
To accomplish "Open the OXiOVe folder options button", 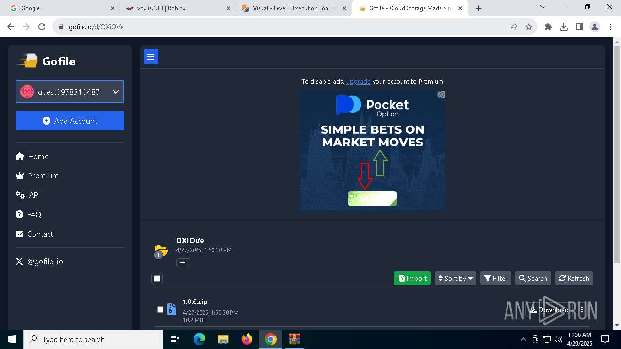I will click(x=183, y=262).
